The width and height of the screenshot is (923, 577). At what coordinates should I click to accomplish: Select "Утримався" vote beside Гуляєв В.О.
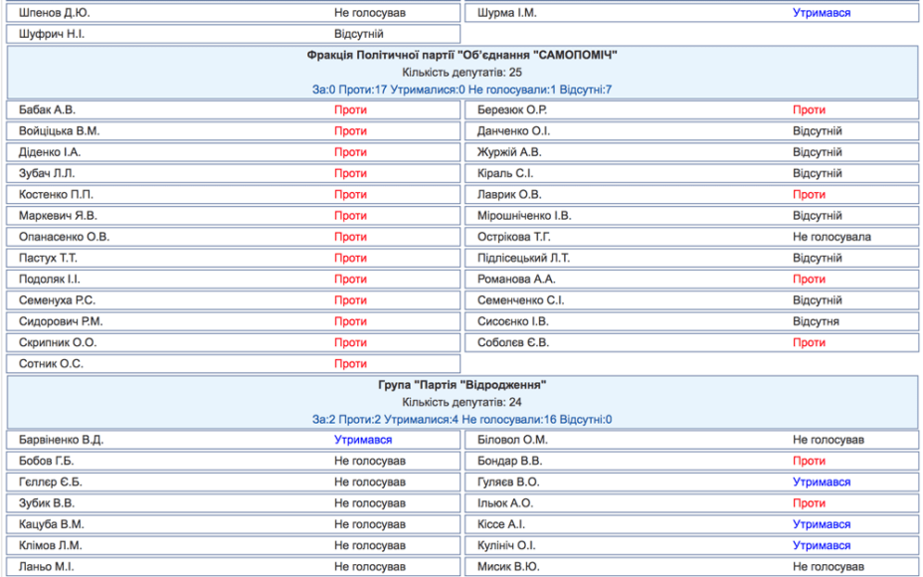click(x=822, y=482)
